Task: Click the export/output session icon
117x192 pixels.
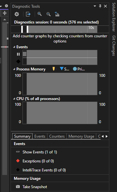Action: 28,14
